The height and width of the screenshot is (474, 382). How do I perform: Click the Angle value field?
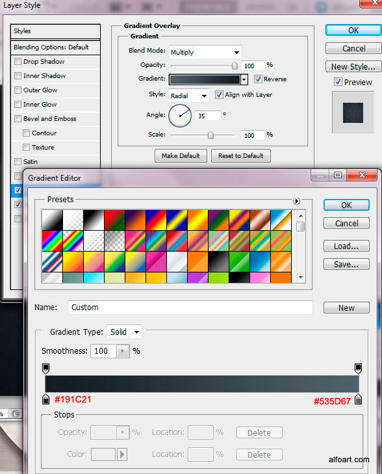click(208, 116)
